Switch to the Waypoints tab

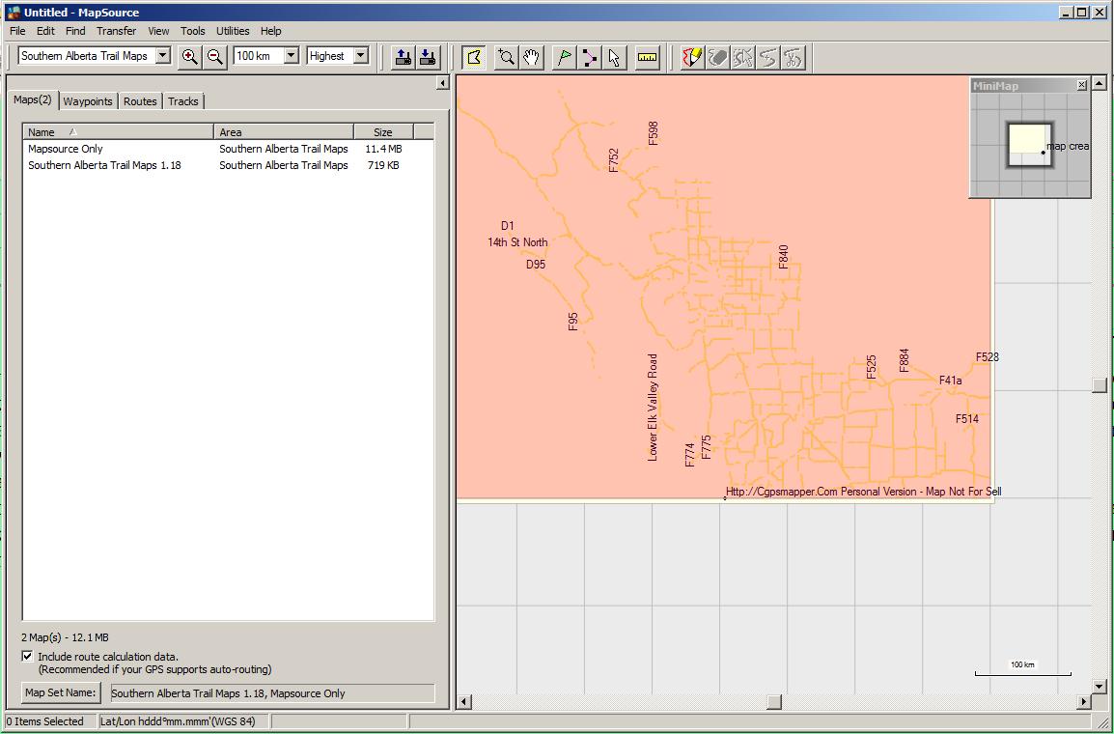tap(88, 101)
